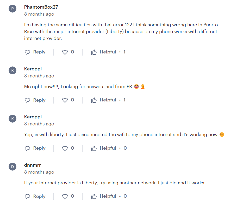The width and height of the screenshot is (231, 206).
Task: Mark 'Yep, is with liberty' comment as Helpful
Action: 103,148
